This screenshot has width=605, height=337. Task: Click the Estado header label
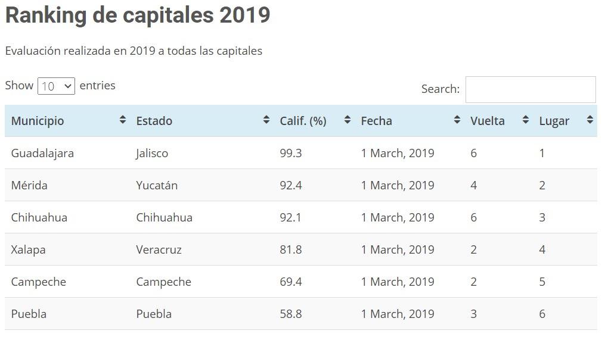(154, 121)
